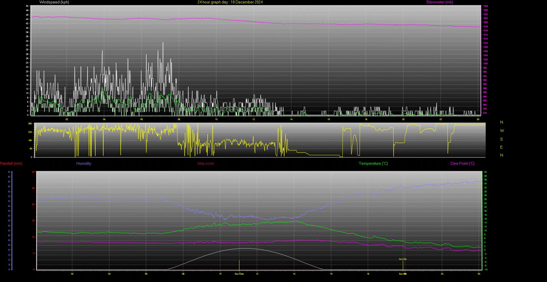Click the '12' hour label under the windspeed graph
The height and width of the screenshot is (282, 547).
[254, 120]
